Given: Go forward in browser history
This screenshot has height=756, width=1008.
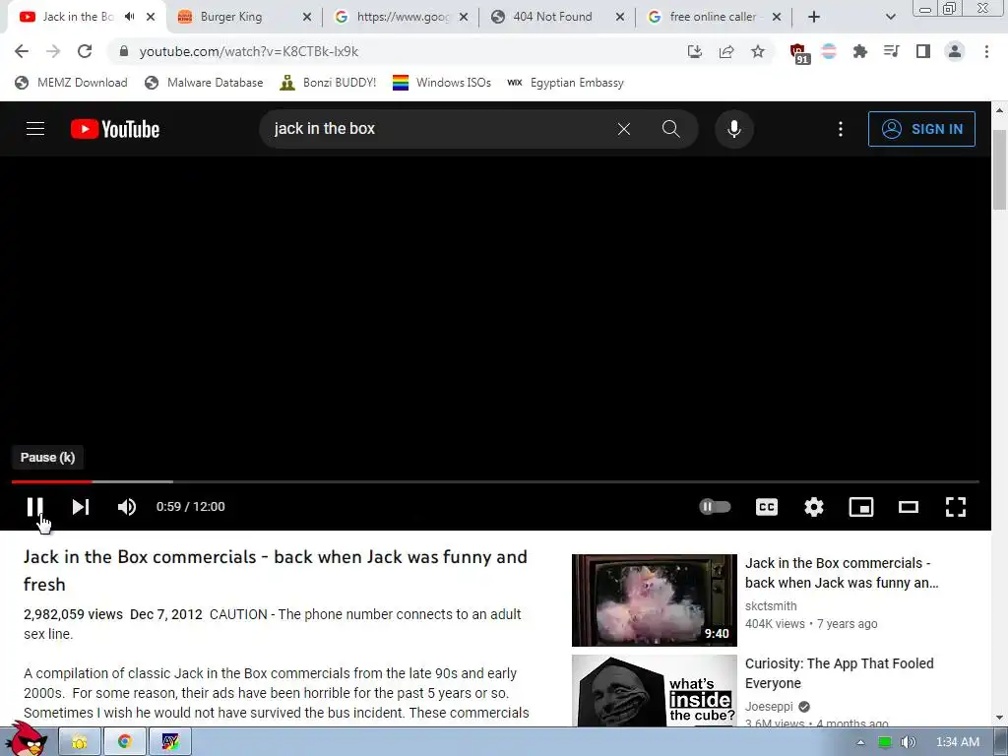Looking at the screenshot, I should pyautogui.click(x=53, y=51).
